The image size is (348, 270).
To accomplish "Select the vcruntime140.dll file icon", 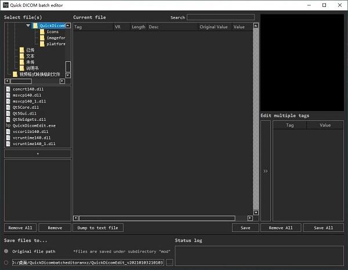I will (x=8, y=138).
